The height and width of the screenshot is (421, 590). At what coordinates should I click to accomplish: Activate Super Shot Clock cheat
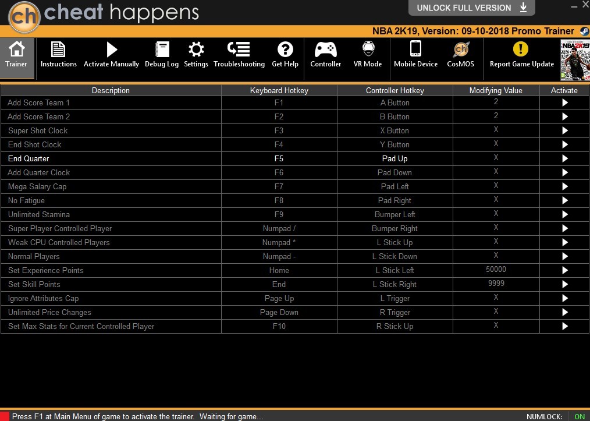coord(564,130)
